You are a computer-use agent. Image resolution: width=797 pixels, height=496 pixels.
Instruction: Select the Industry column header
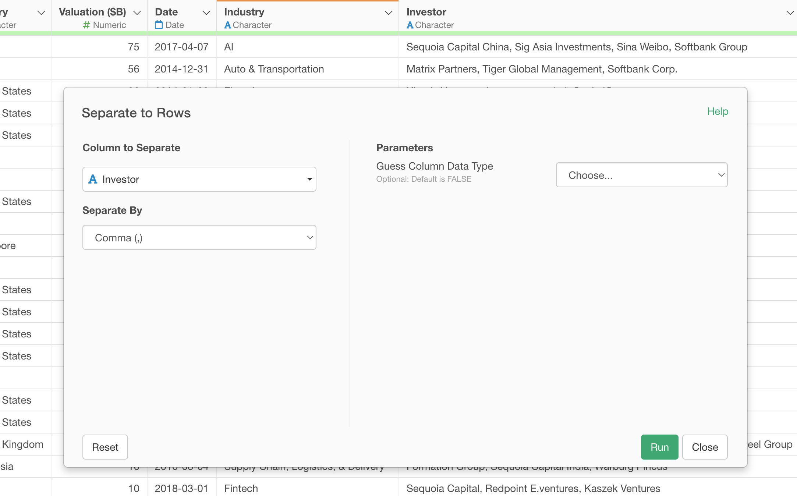244,12
